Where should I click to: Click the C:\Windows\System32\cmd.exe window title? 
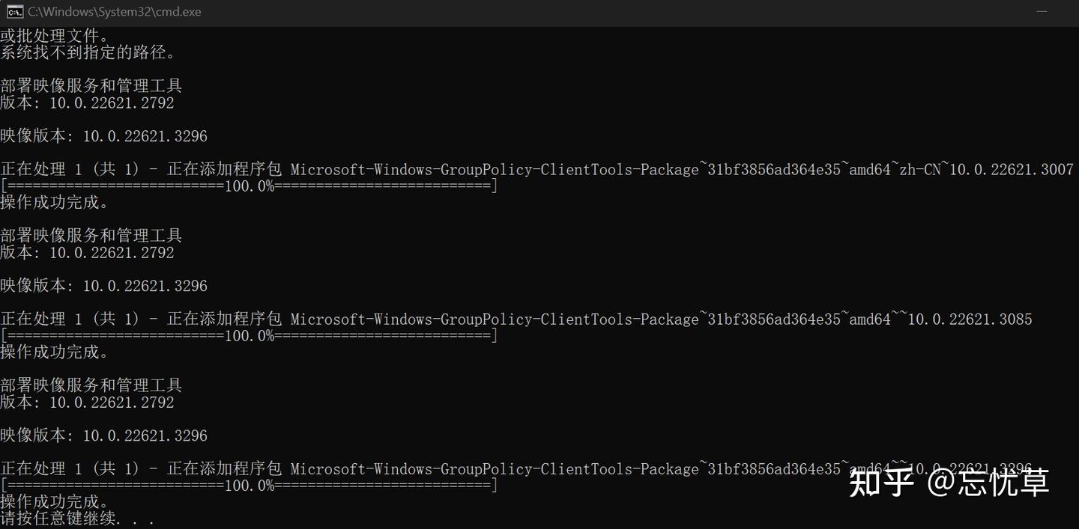click(113, 12)
